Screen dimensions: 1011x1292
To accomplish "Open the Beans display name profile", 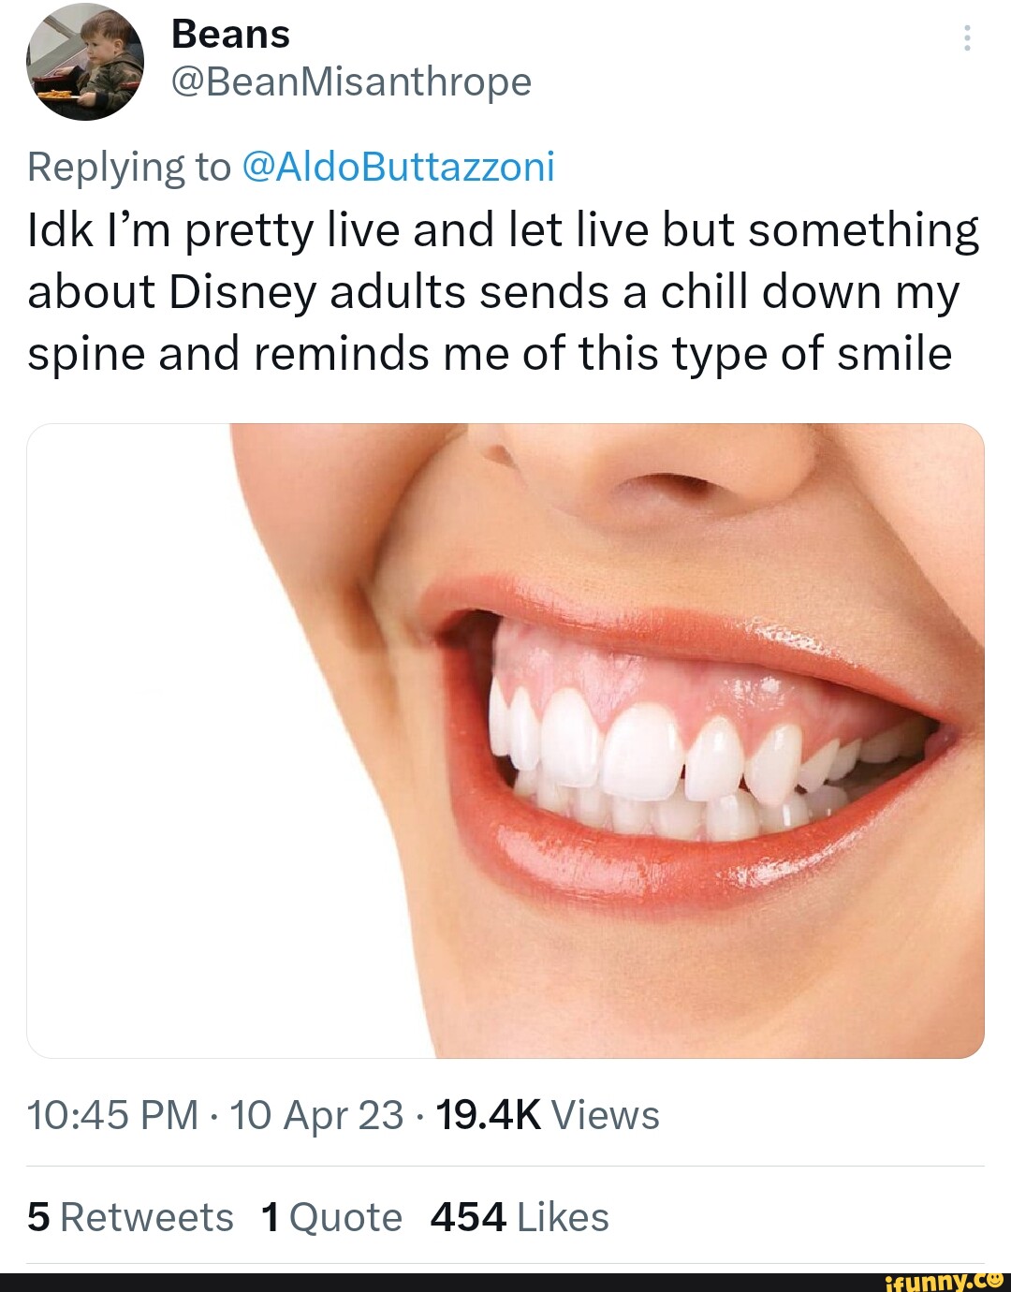I will 230,35.
